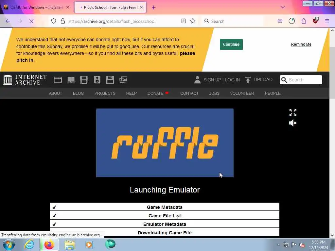Open the DONATE menu item
The image size is (335, 251).
pyautogui.click(x=155, y=93)
